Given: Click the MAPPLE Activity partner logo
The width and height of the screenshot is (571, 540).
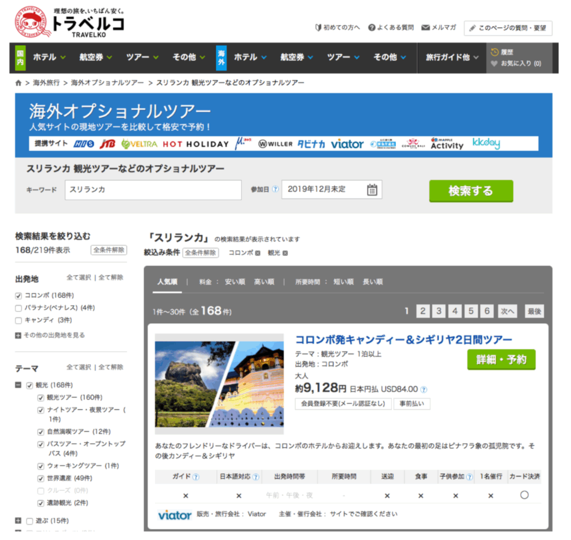Looking at the screenshot, I should [447, 144].
